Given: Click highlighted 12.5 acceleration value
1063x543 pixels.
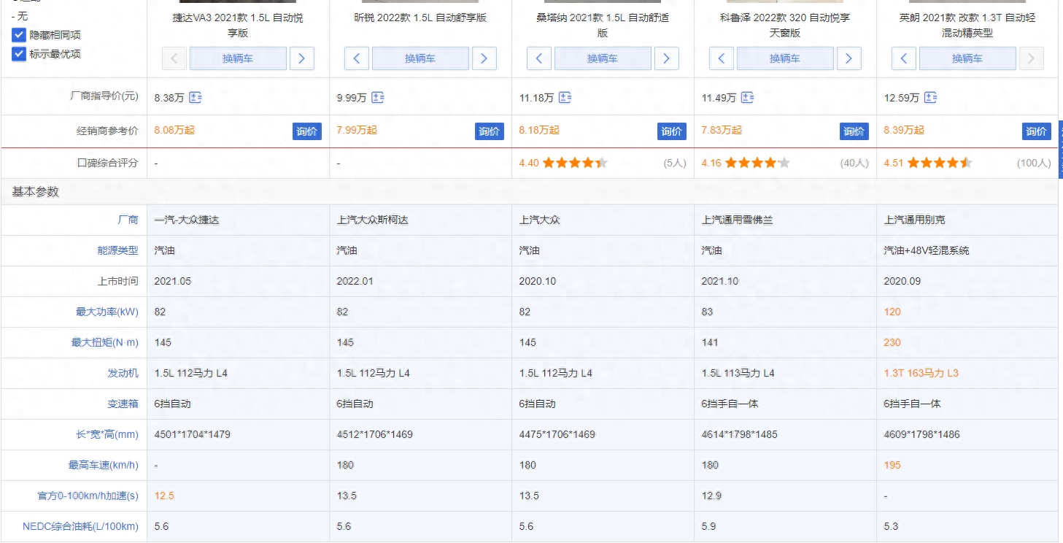Looking at the screenshot, I should pos(164,496).
